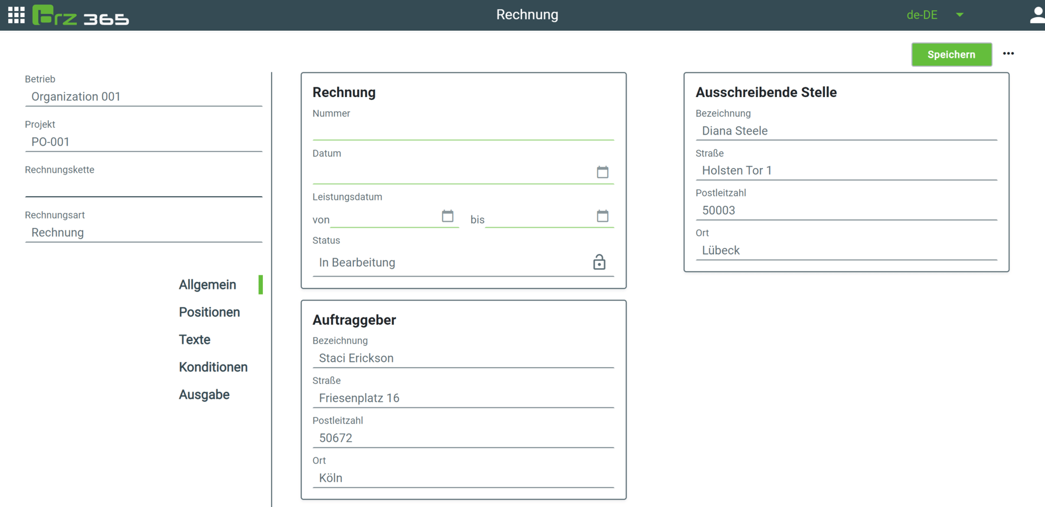The image size is (1045, 507).
Task: Edit Auftraggeber Postleitzahl 50672
Action: (463, 438)
